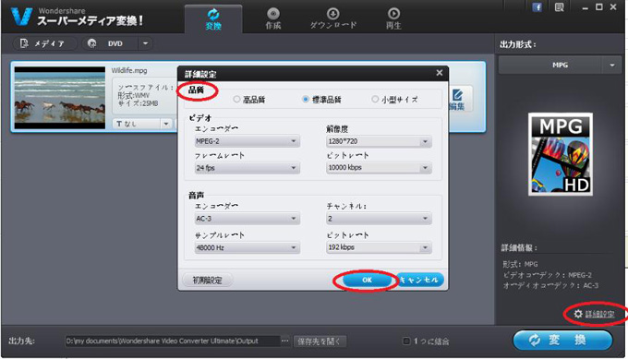Select the Wildlife.mpg video thumbnail
The image size is (628, 359).
[x=60, y=98]
